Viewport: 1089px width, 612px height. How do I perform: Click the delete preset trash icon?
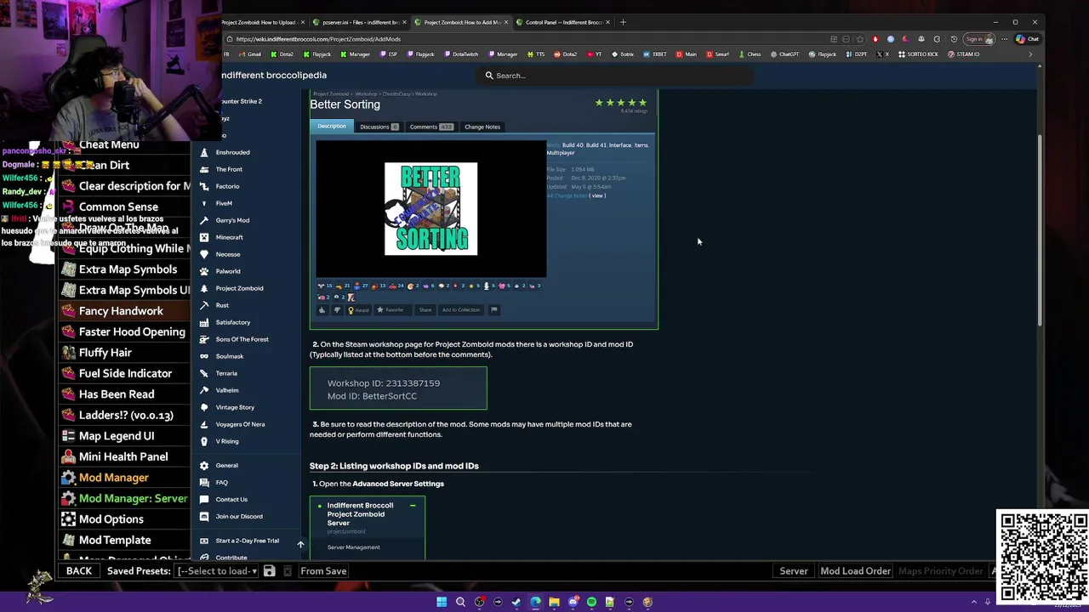(x=288, y=571)
